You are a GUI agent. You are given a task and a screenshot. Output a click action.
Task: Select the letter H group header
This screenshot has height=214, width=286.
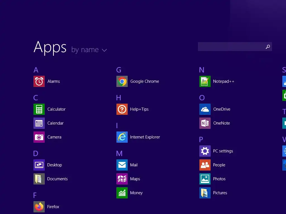tap(118, 98)
